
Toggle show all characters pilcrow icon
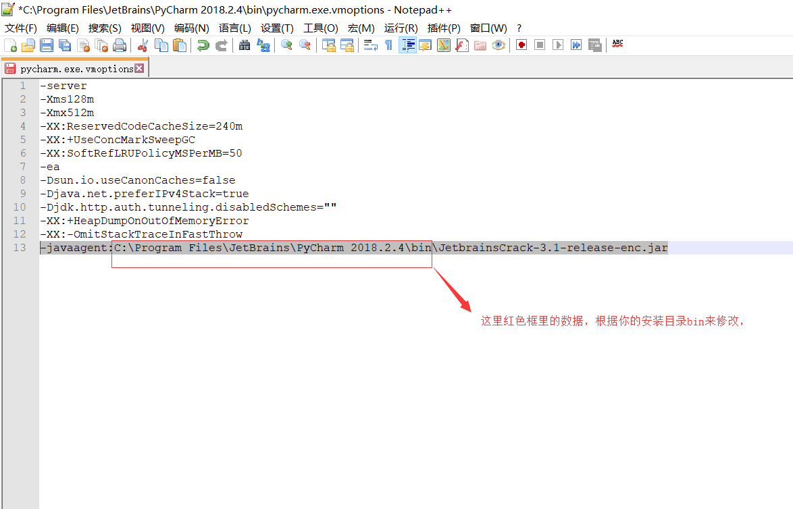coord(389,45)
